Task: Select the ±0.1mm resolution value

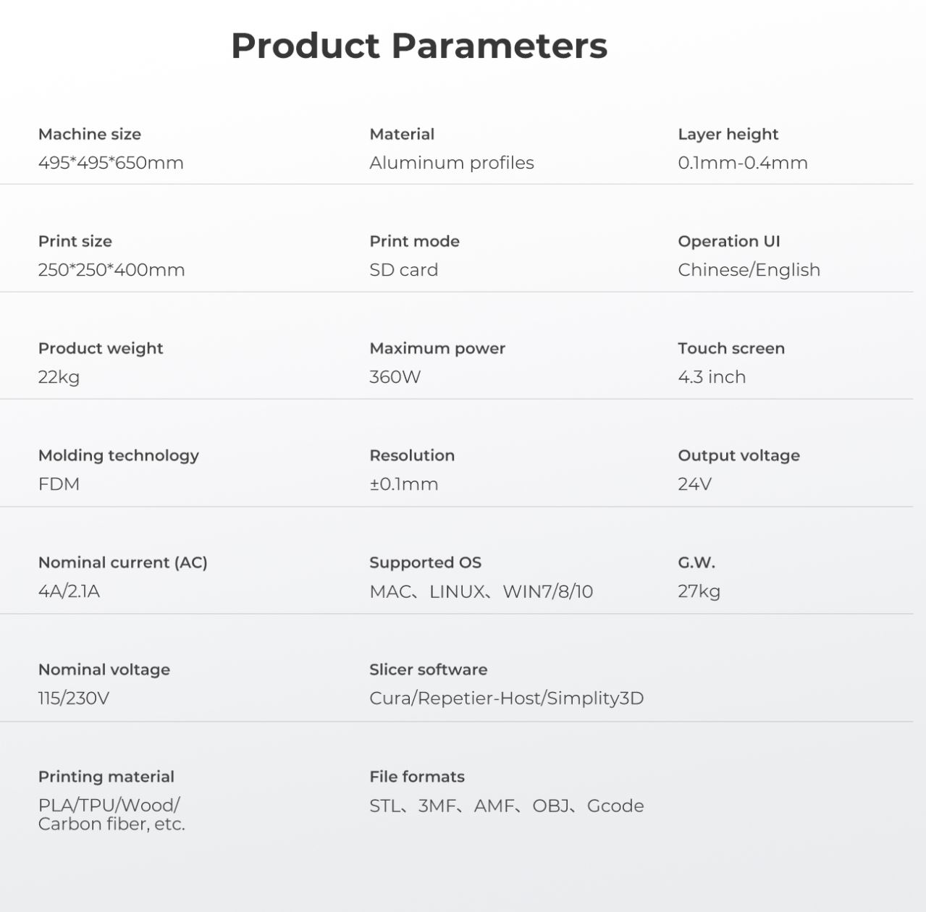Action: pos(404,484)
